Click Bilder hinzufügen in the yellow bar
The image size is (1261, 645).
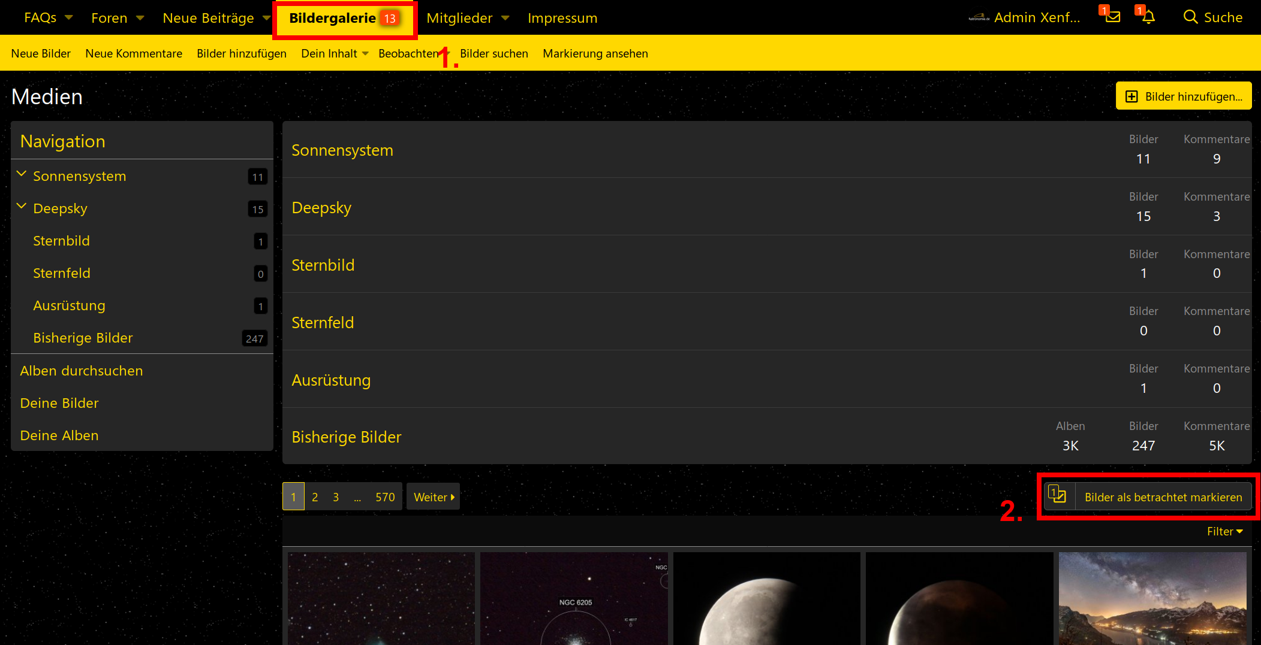pos(242,53)
